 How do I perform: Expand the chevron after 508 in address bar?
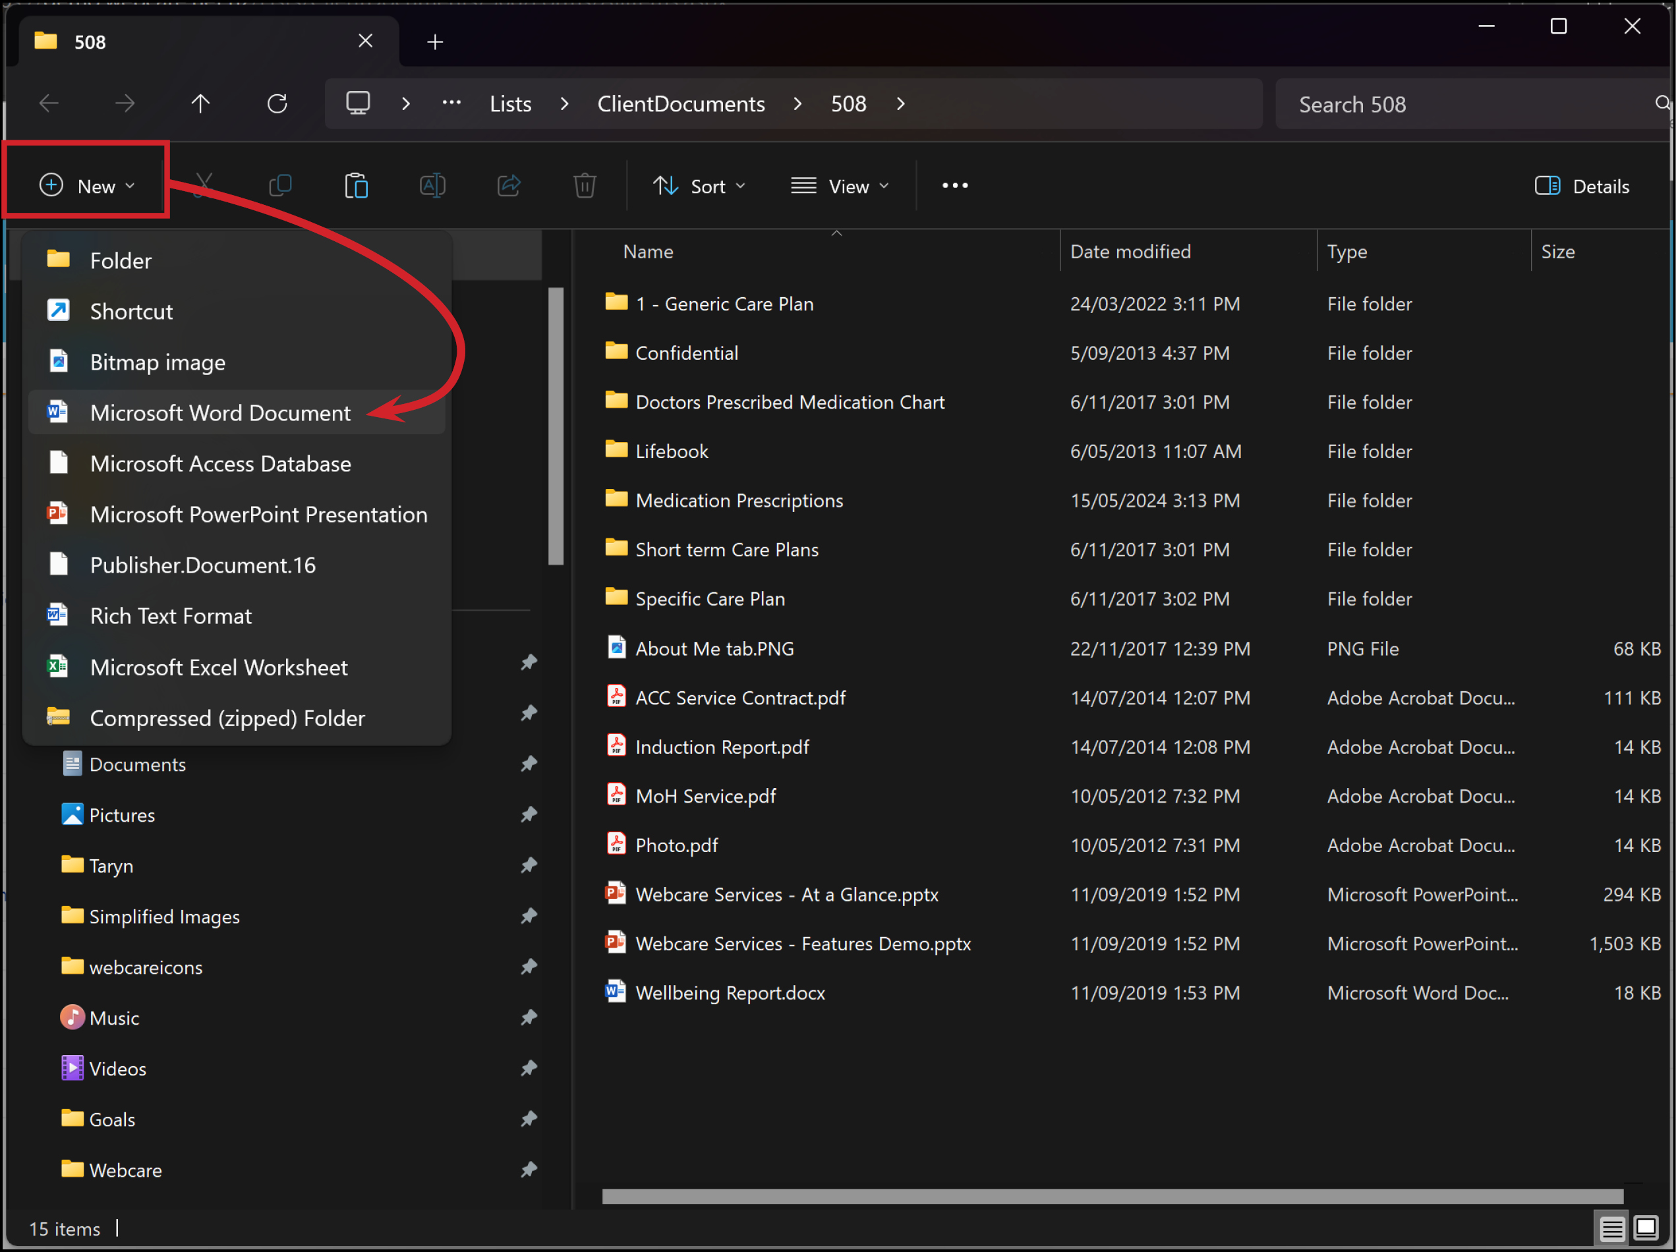901,103
